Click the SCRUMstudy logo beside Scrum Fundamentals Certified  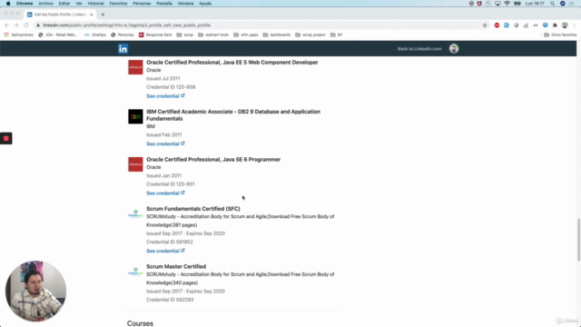coord(135,213)
